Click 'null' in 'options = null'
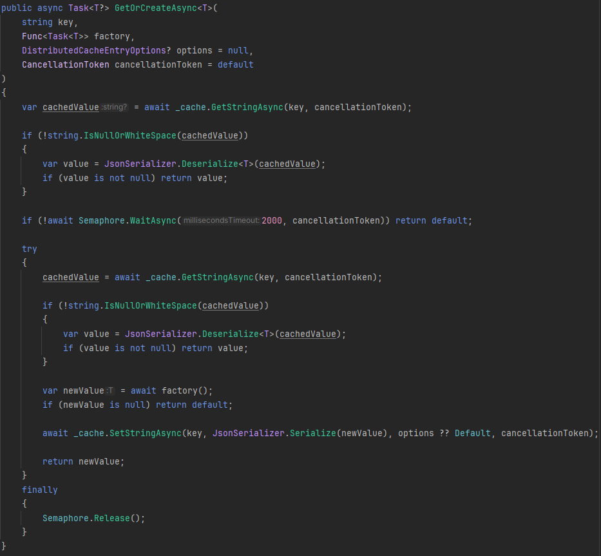The height and width of the screenshot is (556, 601). (238, 51)
